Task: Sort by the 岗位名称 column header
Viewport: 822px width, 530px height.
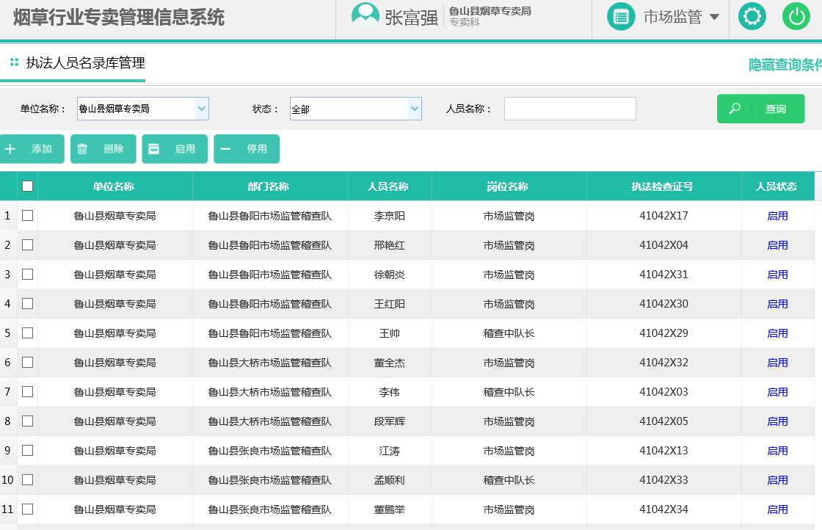Action: 507,186
